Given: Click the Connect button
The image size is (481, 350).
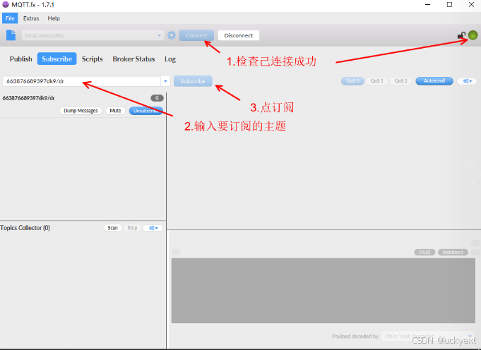Looking at the screenshot, I should click(196, 35).
